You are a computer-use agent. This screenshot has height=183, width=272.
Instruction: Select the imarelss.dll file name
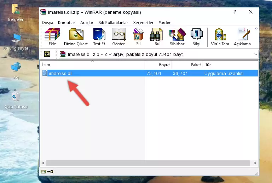pyautogui.click(x=60, y=73)
